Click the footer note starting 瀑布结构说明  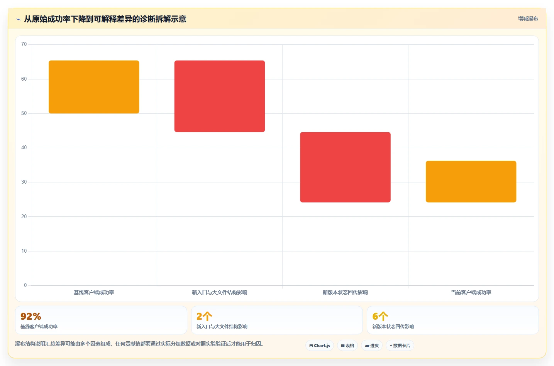pos(140,344)
